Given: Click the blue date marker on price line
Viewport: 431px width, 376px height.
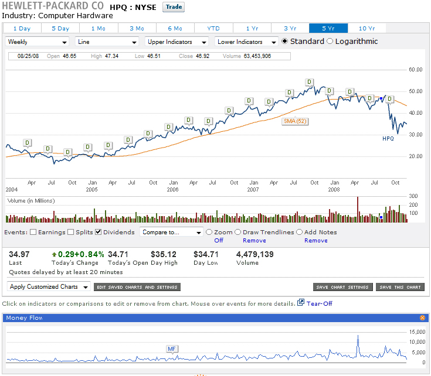Looking at the screenshot, I should tap(381, 98).
